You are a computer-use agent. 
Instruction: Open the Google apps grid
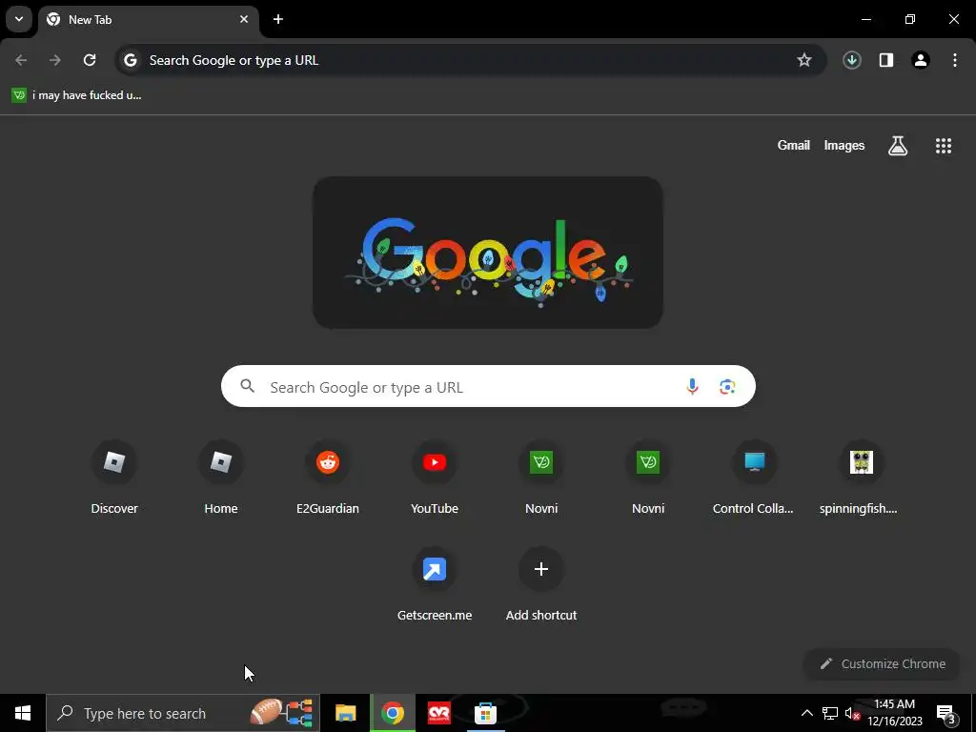(x=943, y=146)
